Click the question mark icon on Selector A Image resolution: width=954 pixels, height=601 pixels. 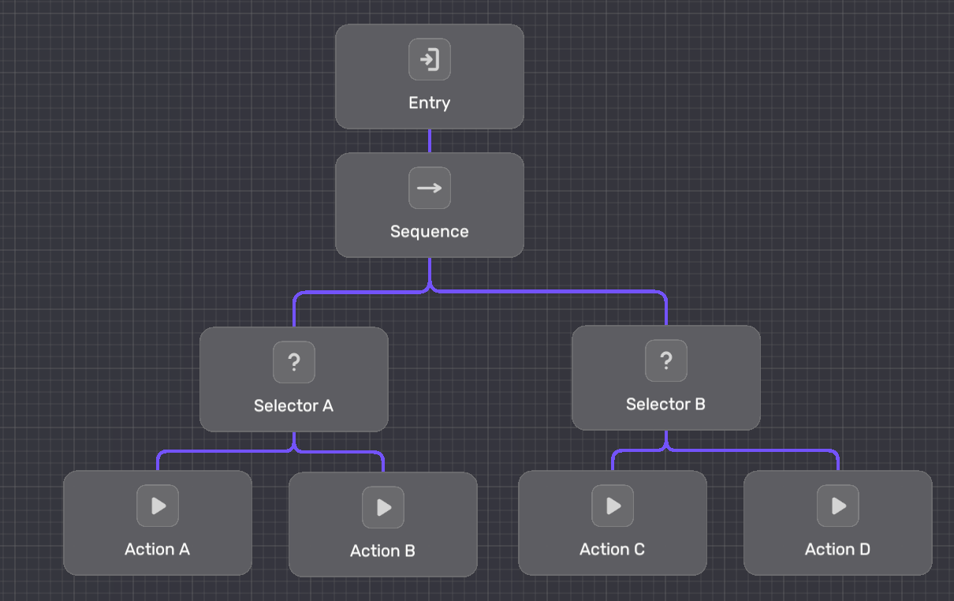coord(294,363)
